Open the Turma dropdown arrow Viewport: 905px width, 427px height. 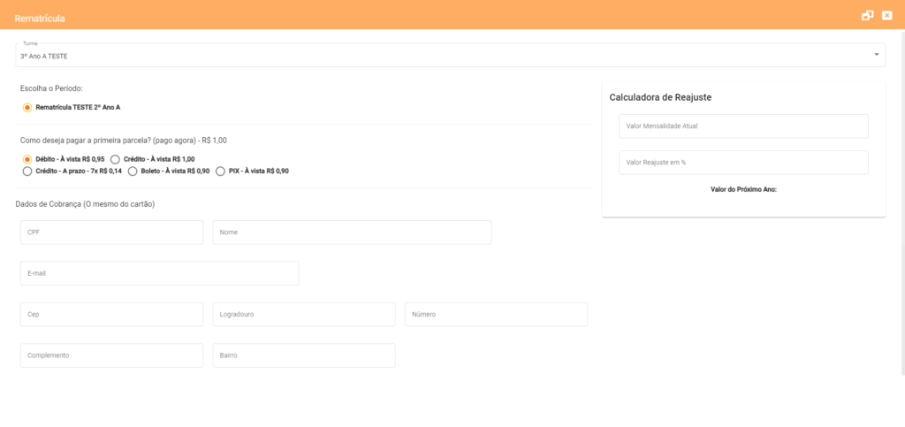(x=877, y=55)
